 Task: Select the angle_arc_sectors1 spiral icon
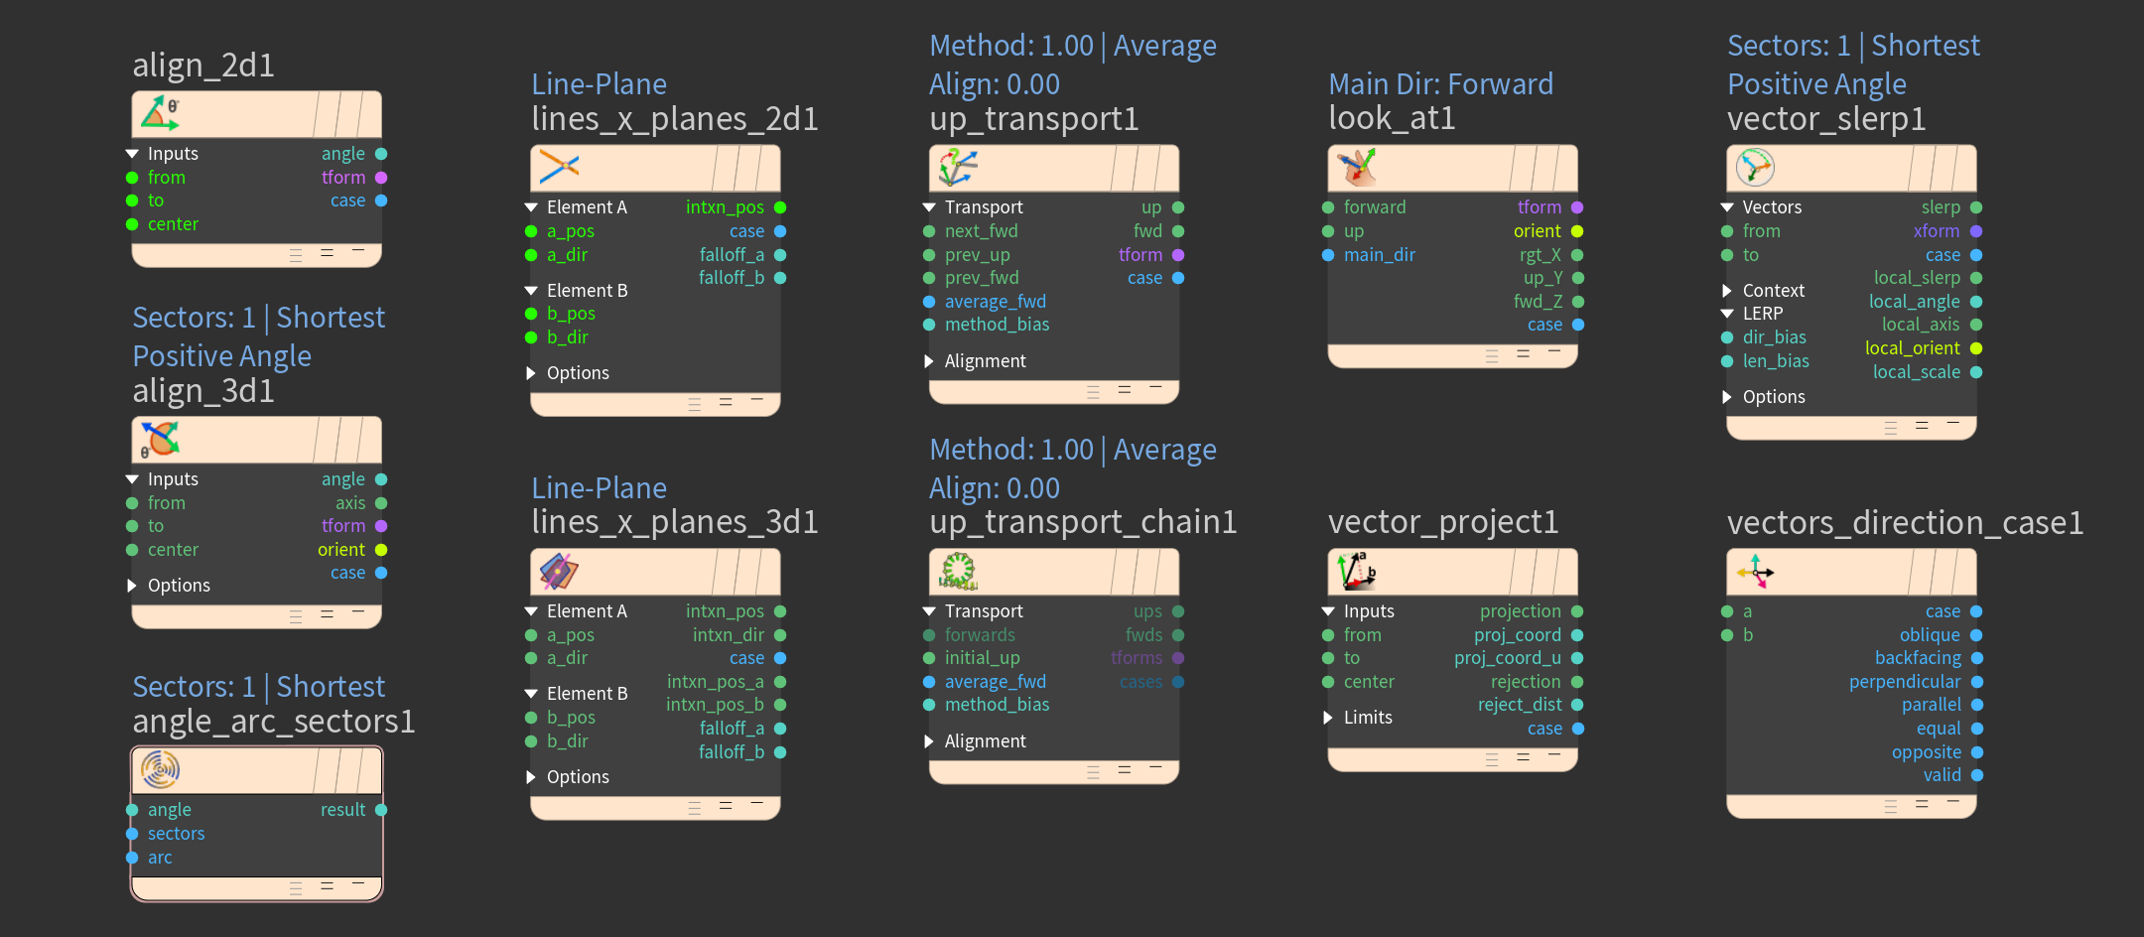point(160,769)
